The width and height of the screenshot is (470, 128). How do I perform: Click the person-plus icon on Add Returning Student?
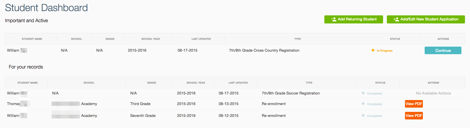point(334,19)
